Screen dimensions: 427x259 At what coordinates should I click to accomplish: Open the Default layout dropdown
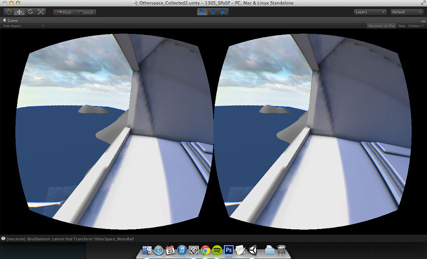coord(407,12)
